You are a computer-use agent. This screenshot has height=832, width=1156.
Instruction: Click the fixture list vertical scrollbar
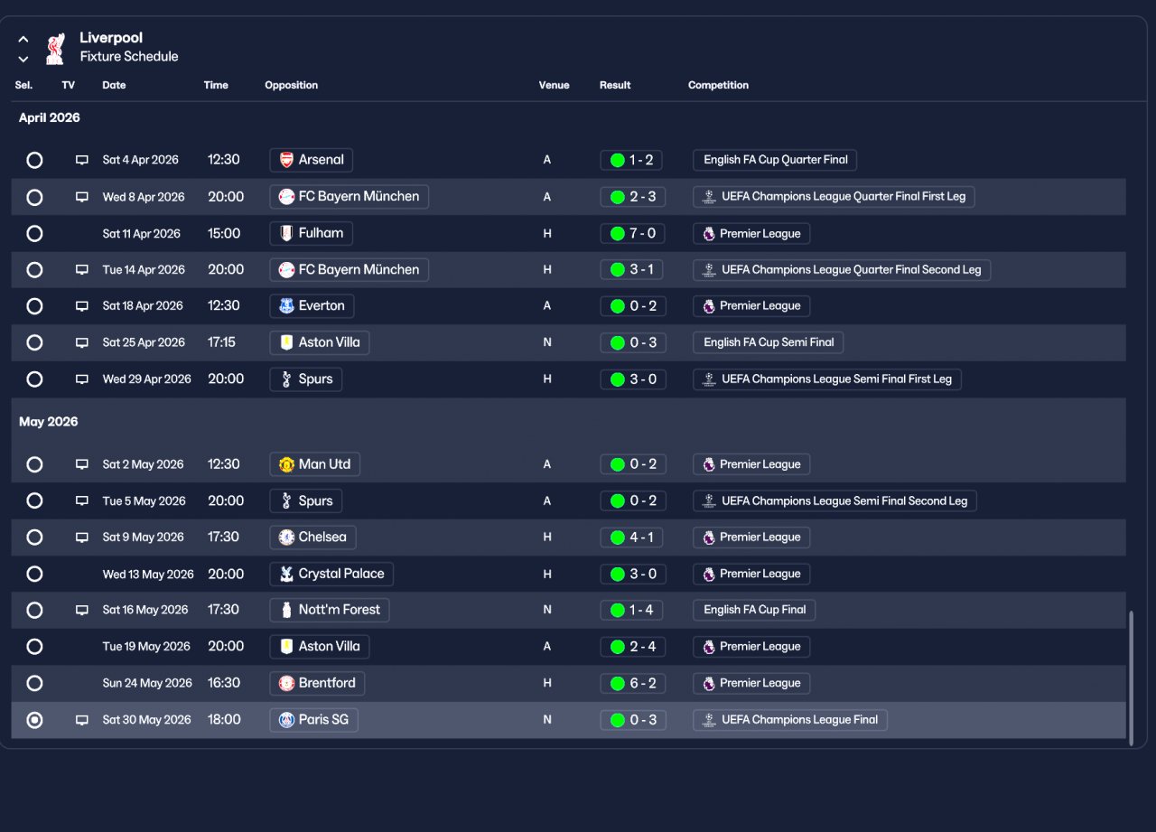click(x=1131, y=678)
